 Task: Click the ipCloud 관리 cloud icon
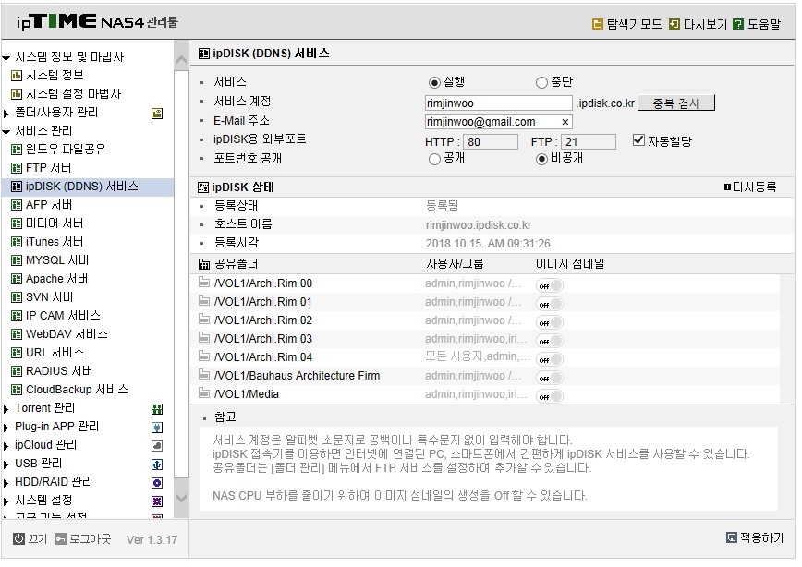click(157, 446)
